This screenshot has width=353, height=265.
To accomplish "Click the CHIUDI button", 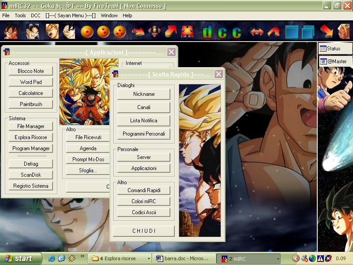I will click(143, 231).
